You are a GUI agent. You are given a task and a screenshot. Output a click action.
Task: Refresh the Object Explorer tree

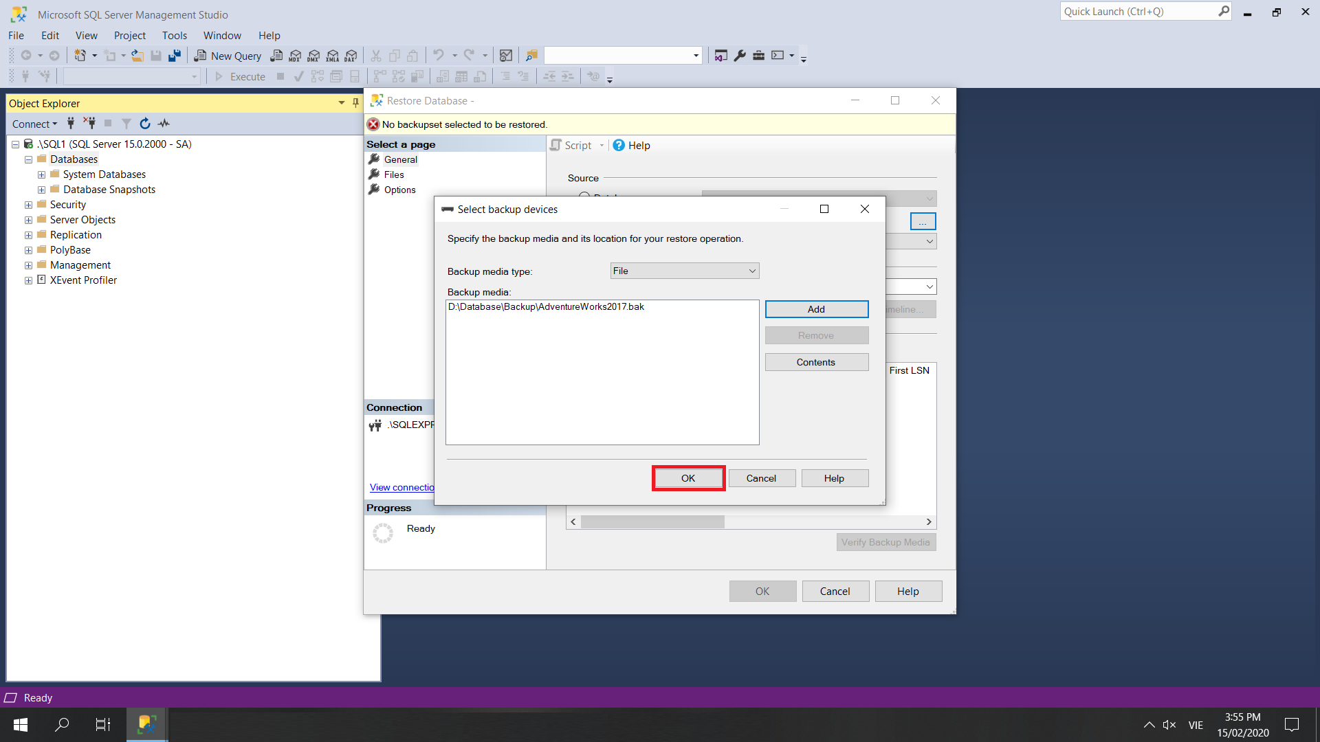(x=144, y=124)
